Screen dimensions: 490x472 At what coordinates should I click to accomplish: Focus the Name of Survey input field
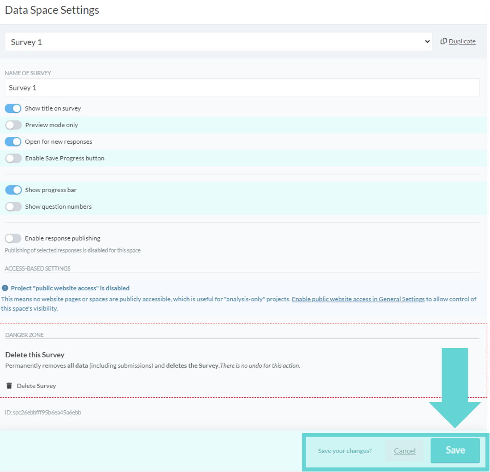pyautogui.click(x=242, y=88)
